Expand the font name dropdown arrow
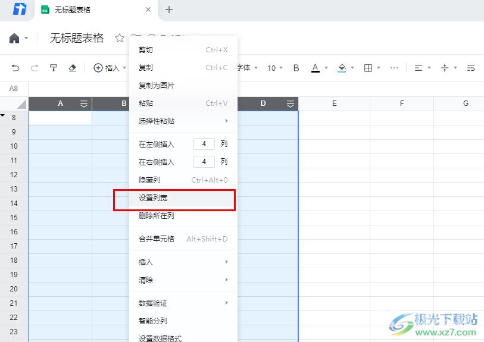Image resolution: width=484 pixels, height=342 pixels. 256,68
